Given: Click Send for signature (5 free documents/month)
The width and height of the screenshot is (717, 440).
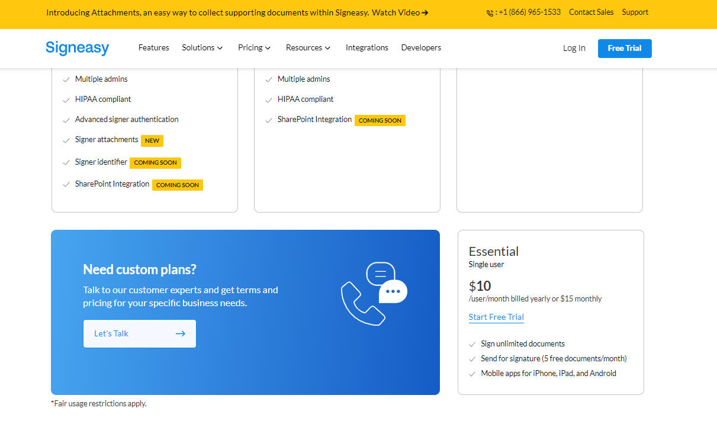Looking at the screenshot, I should click(x=554, y=358).
